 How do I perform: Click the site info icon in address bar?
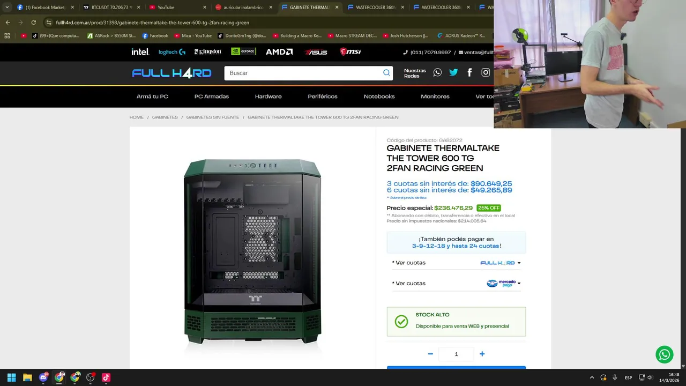(49, 23)
